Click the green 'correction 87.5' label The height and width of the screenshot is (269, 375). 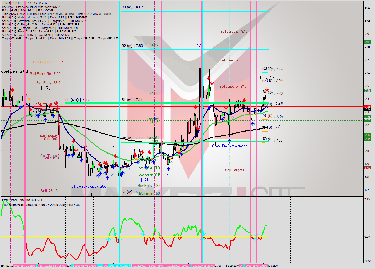[x=150, y=175]
